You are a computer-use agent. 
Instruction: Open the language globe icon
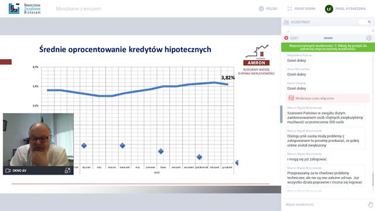(x=261, y=9)
